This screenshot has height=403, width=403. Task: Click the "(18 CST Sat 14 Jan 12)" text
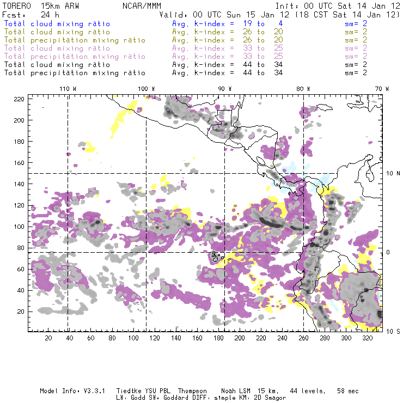click(347, 14)
